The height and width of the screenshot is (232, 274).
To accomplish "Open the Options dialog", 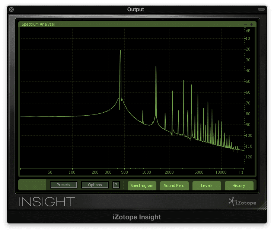I will click(x=95, y=185).
